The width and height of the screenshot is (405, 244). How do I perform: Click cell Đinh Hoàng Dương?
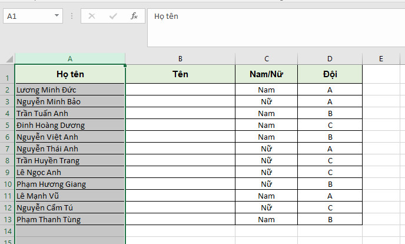(x=70, y=125)
